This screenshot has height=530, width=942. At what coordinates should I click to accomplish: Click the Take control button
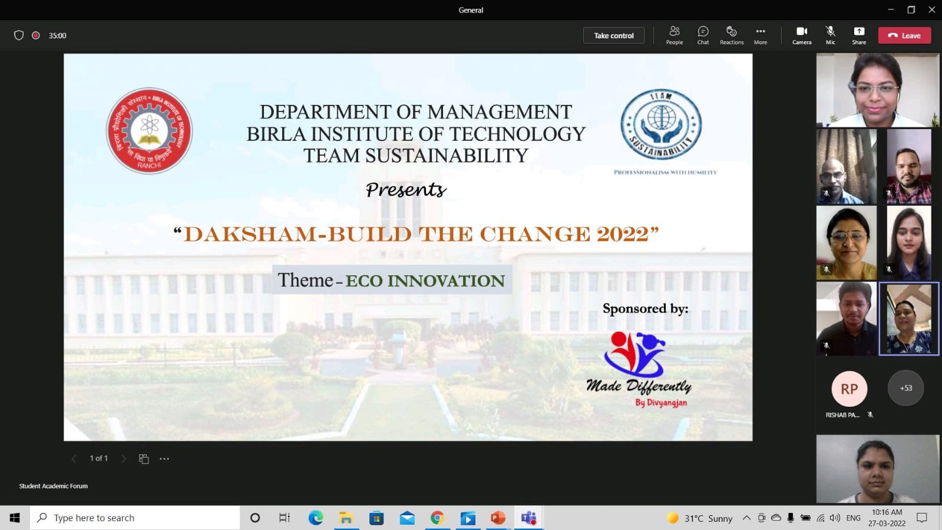point(613,35)
